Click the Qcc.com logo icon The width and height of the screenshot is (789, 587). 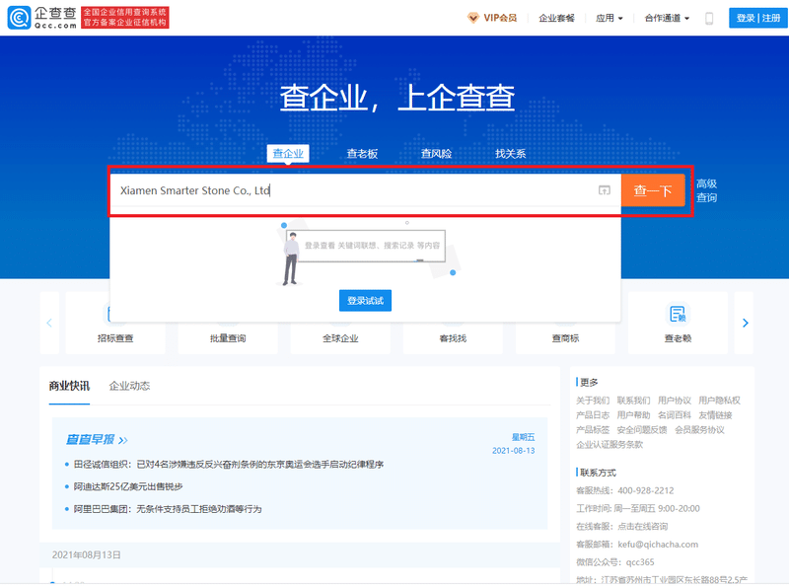click(19, 18)
